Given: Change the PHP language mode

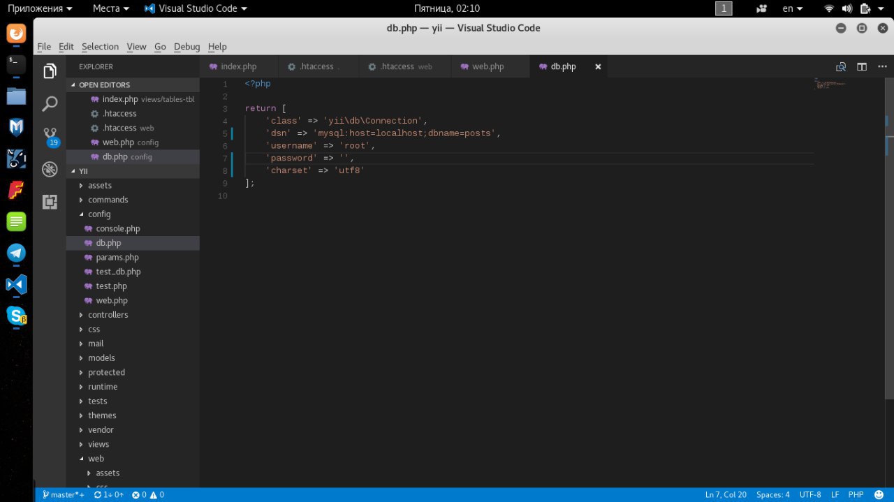Looking at the screenshot, I should [856, 494].
